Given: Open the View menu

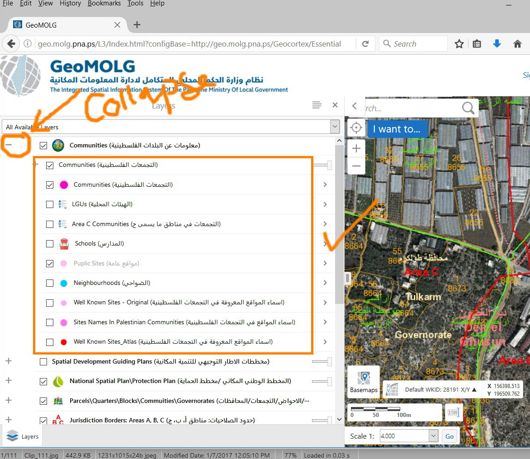Looking at the screenshot, I should 45,3.
